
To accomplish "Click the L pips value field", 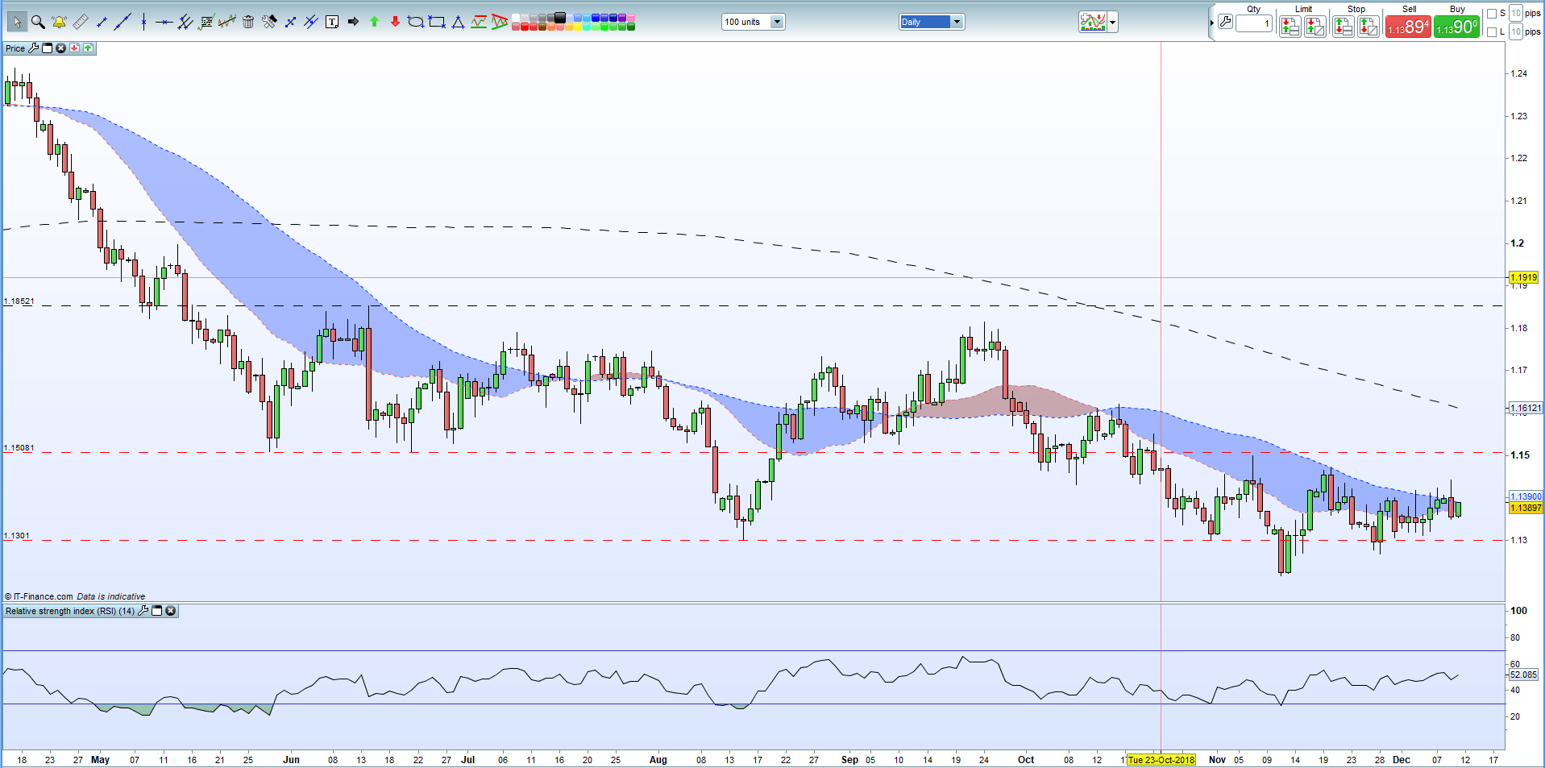I will (x=1516, y=32).
